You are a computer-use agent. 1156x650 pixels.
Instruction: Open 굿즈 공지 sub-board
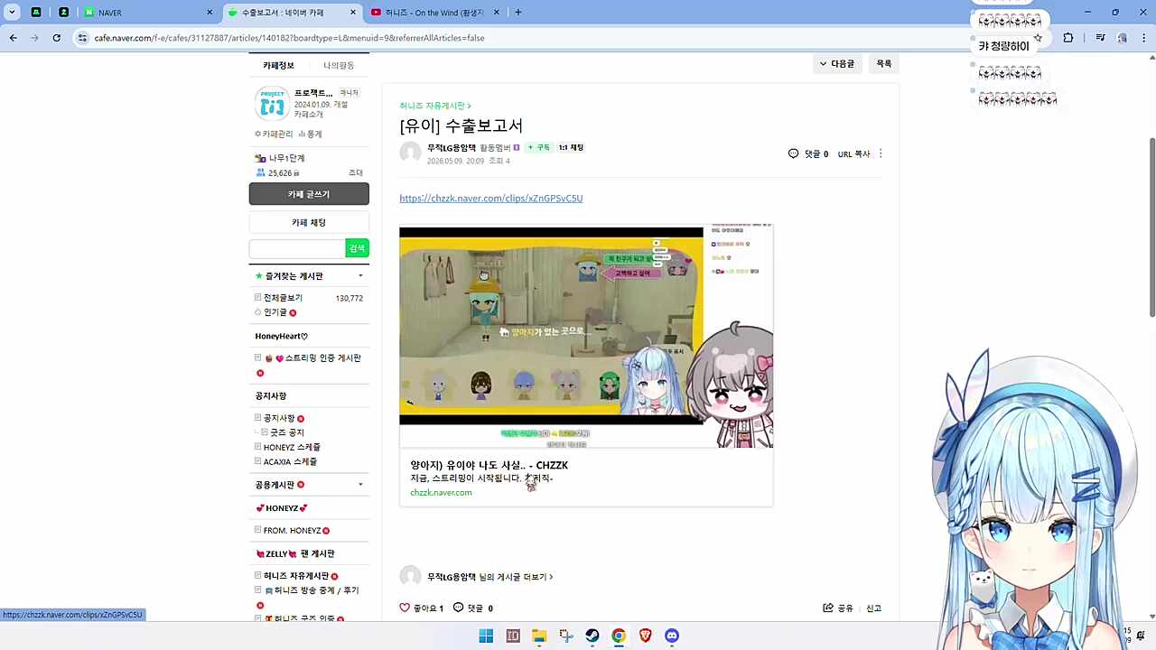287,432
